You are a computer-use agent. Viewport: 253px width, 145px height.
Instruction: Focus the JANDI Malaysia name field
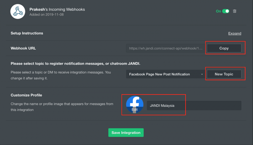[x=194, y=106]
